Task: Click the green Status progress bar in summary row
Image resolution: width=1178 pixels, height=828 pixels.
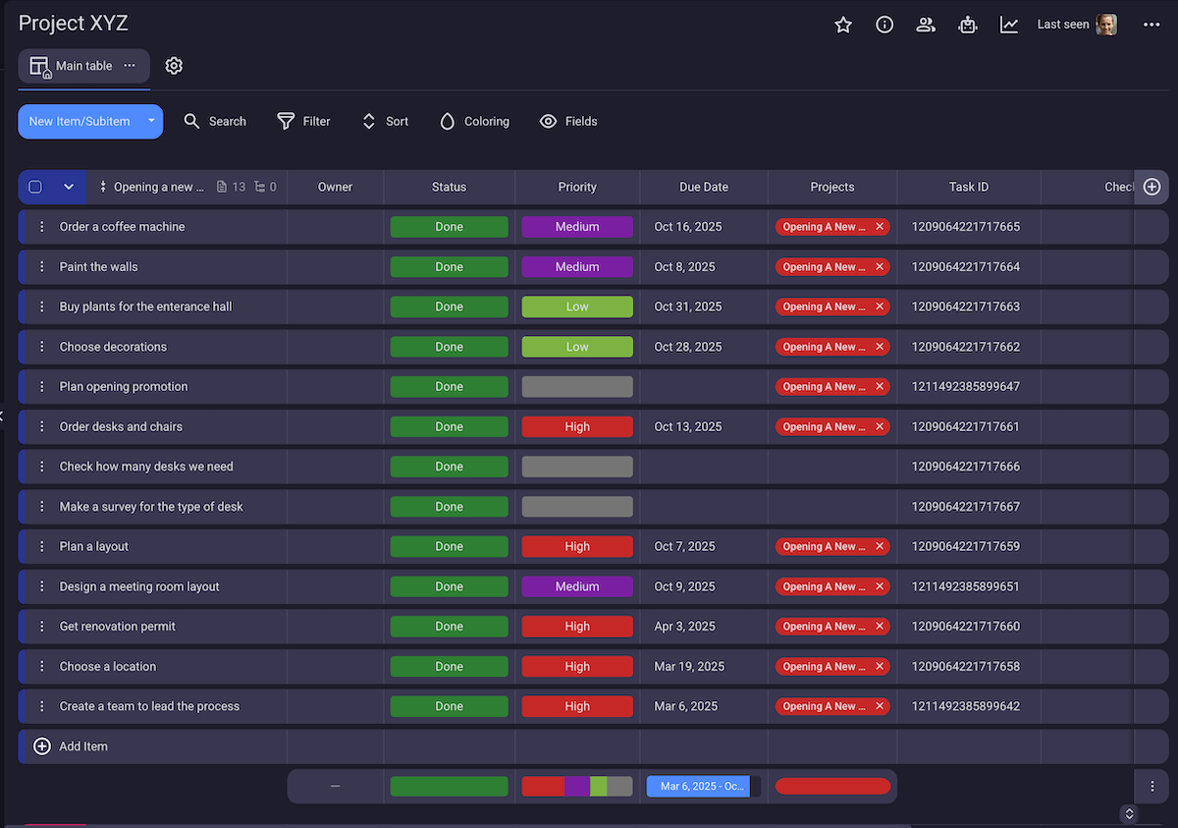Action: coord(449,786)
